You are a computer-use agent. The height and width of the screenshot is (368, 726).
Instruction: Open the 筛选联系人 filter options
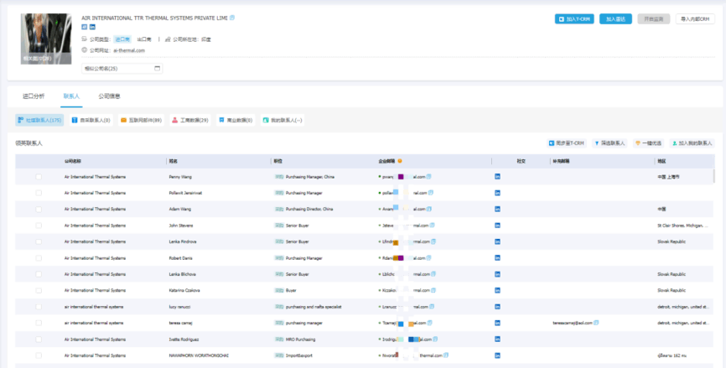pyautogui.click(x=610, y=143)
